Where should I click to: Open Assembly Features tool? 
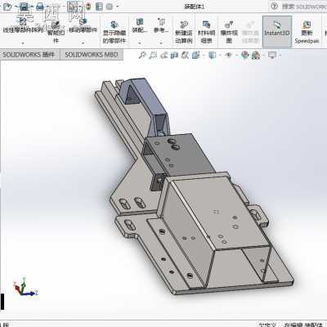(x=140, y=25)
